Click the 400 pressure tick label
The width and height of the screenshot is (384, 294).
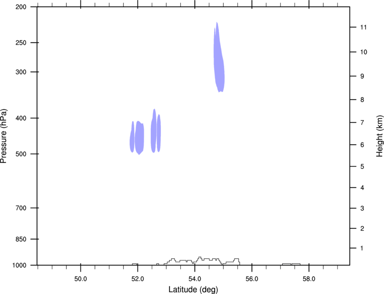click(21, 118)
